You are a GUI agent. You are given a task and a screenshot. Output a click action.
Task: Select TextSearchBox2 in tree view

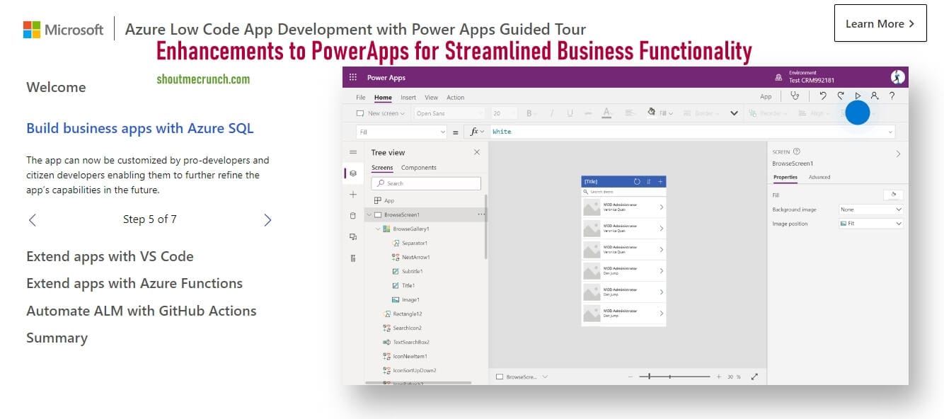(x=411, y=342)
